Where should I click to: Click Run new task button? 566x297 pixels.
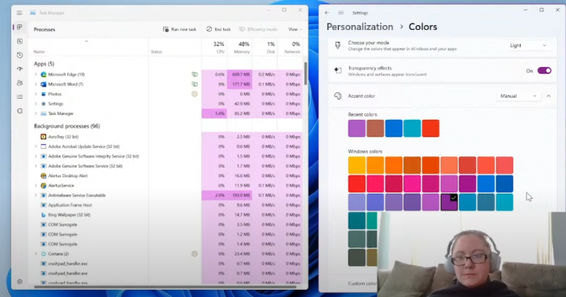[180, 29]
